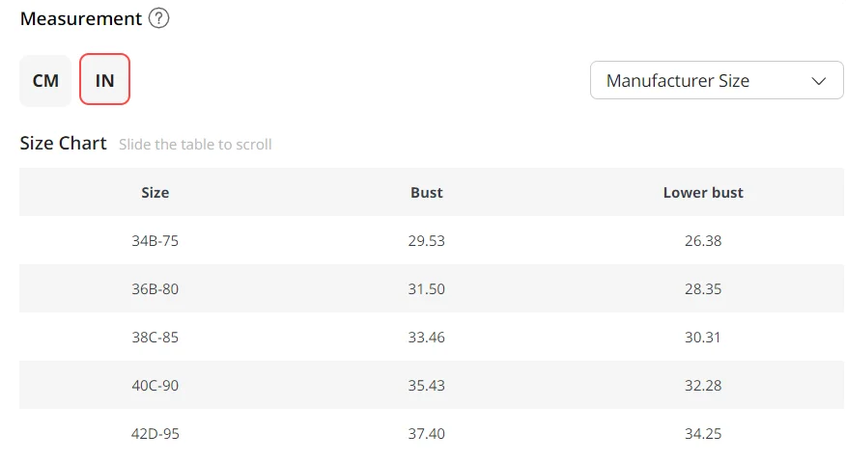Image resolution: width=846 pixels, height=461 pixels.
Task: Select the 38C-85 size cell
Action: pyautogui.click(x=155, y=338)
